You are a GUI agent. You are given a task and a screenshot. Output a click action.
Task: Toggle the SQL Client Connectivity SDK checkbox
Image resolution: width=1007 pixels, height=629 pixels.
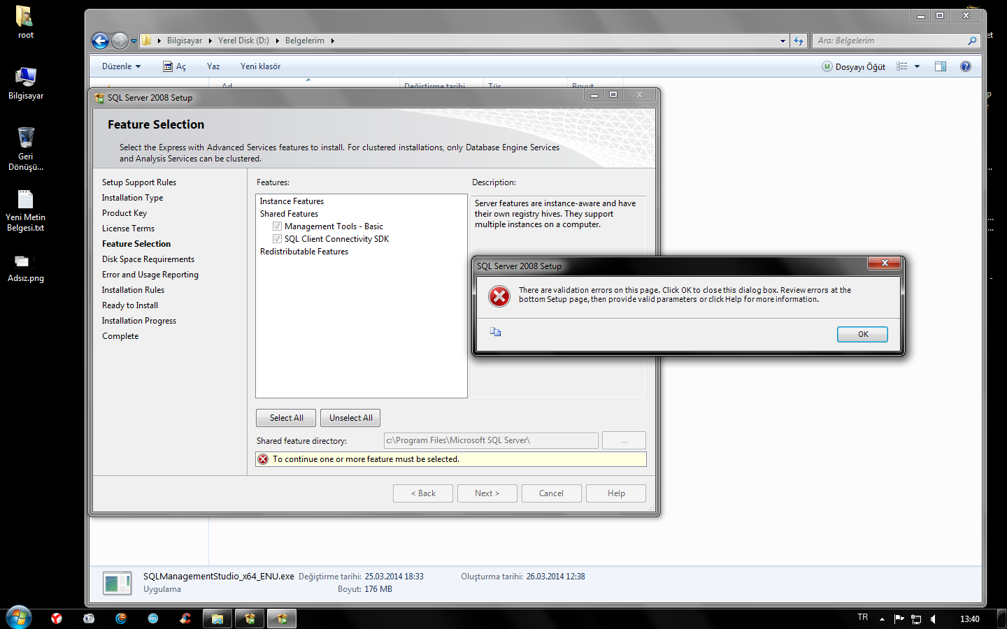[278, 239]
